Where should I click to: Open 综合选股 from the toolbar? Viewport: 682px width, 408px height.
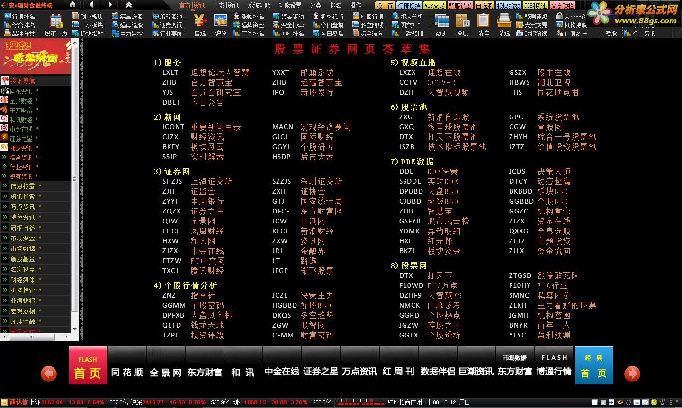[x=127, y=17]
